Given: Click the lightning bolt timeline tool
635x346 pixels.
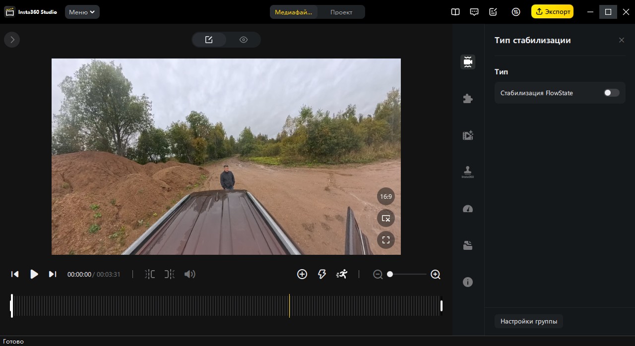Looking at the screenshot, I should 322,274.
